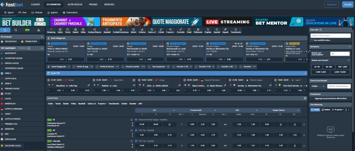355x151 pixels.
Task: Open the LIVE badge in left sidebar
Action: click(x=27, y=30)
